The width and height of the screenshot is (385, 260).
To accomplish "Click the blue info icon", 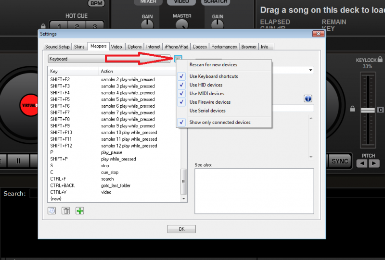I will [308, 99].
